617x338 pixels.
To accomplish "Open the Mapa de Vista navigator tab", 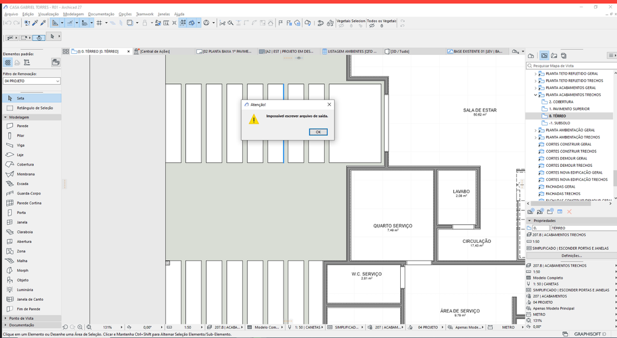I will pos(544,56).
